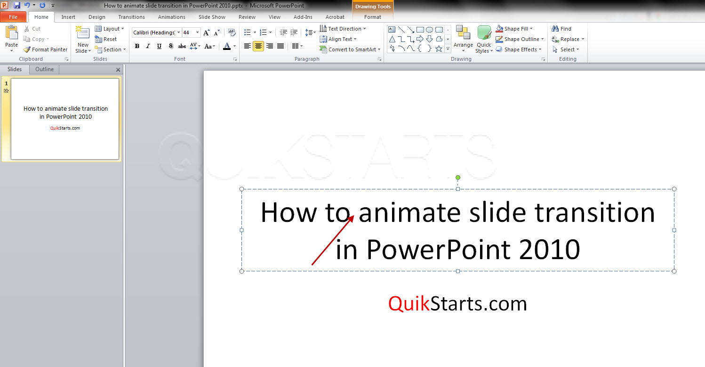Align text left
The height and width of the screenshot is (367, 705).
(248, 46)
